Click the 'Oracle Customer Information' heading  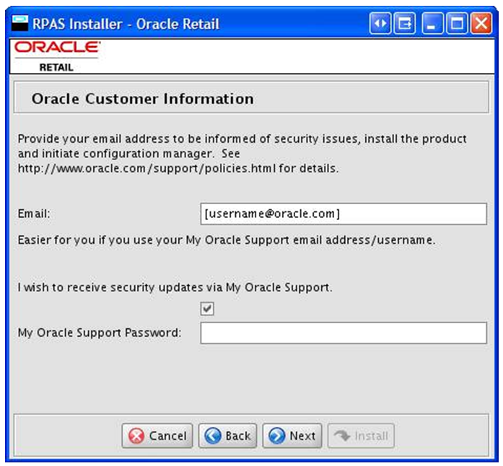point(143,98)
